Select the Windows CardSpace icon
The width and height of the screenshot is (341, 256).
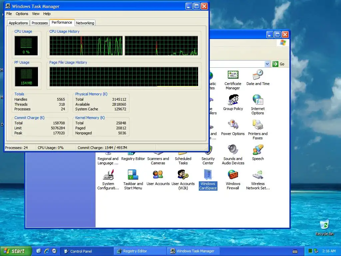pos(208,180)
